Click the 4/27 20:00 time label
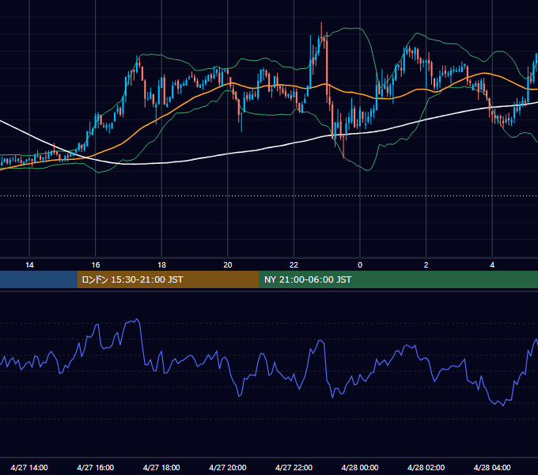Image resolution: width=538 pixels, height=475 pixels. point(228,467)
